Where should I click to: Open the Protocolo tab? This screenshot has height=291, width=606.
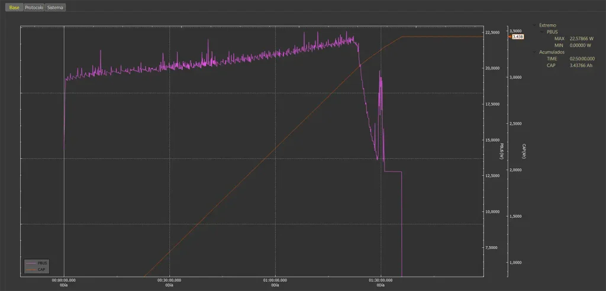[x=34, y=8]
